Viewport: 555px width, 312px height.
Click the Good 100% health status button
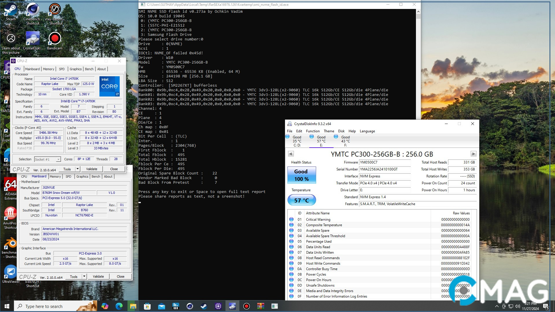[301, 175]
